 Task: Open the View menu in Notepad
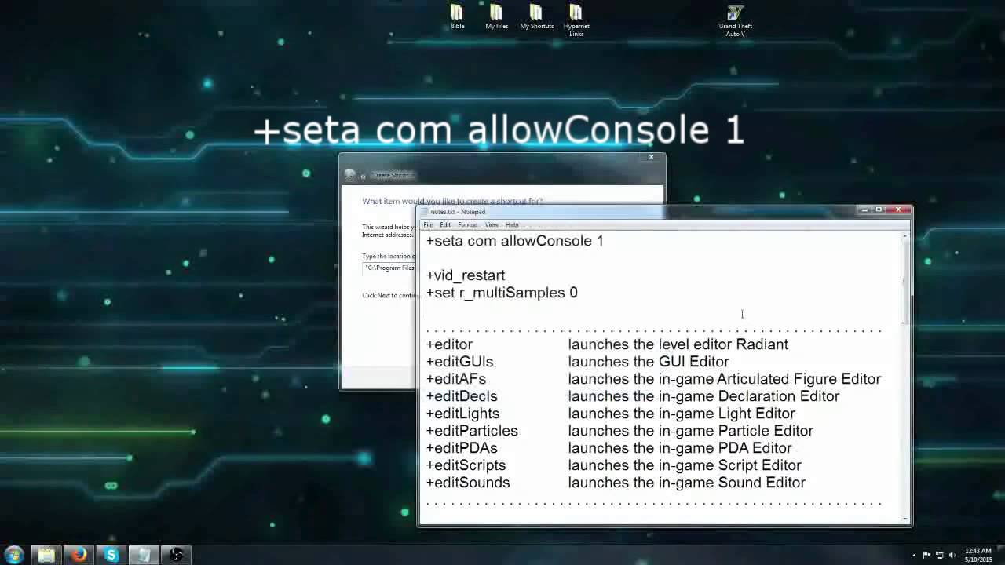(492, 224)
